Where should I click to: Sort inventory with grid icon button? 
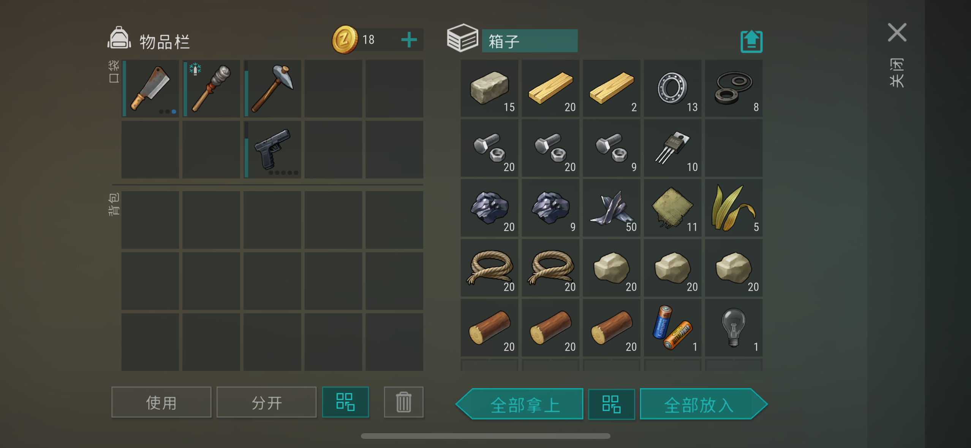click(x=345, y=402)
